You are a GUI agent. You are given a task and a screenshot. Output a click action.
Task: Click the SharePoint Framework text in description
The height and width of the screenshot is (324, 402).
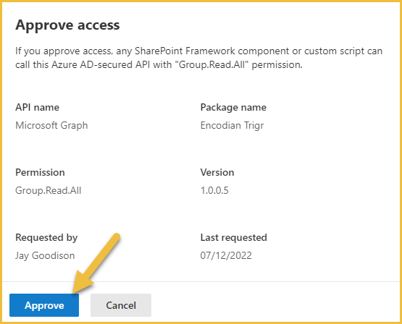click(x=185, y=51)
